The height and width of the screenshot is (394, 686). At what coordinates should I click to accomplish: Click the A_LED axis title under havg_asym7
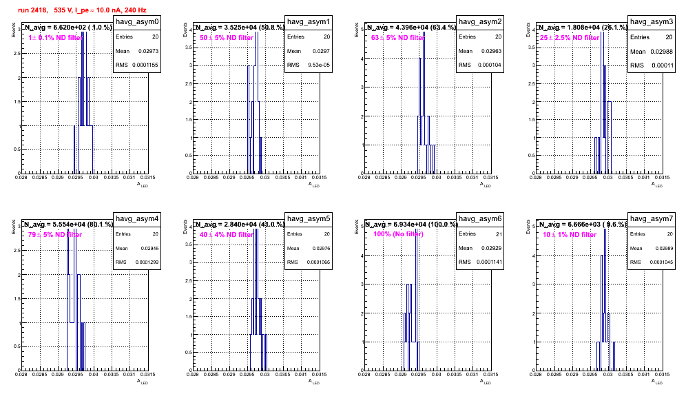pos(657,382)
